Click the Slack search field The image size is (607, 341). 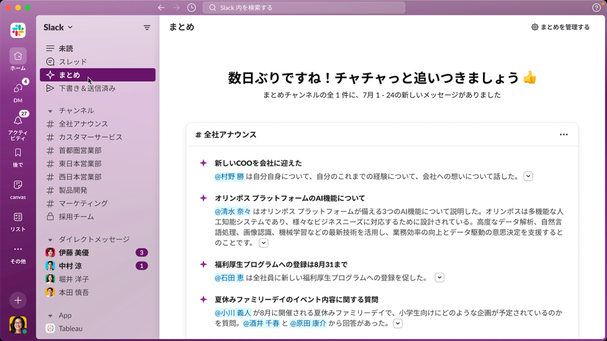[304, 8]
